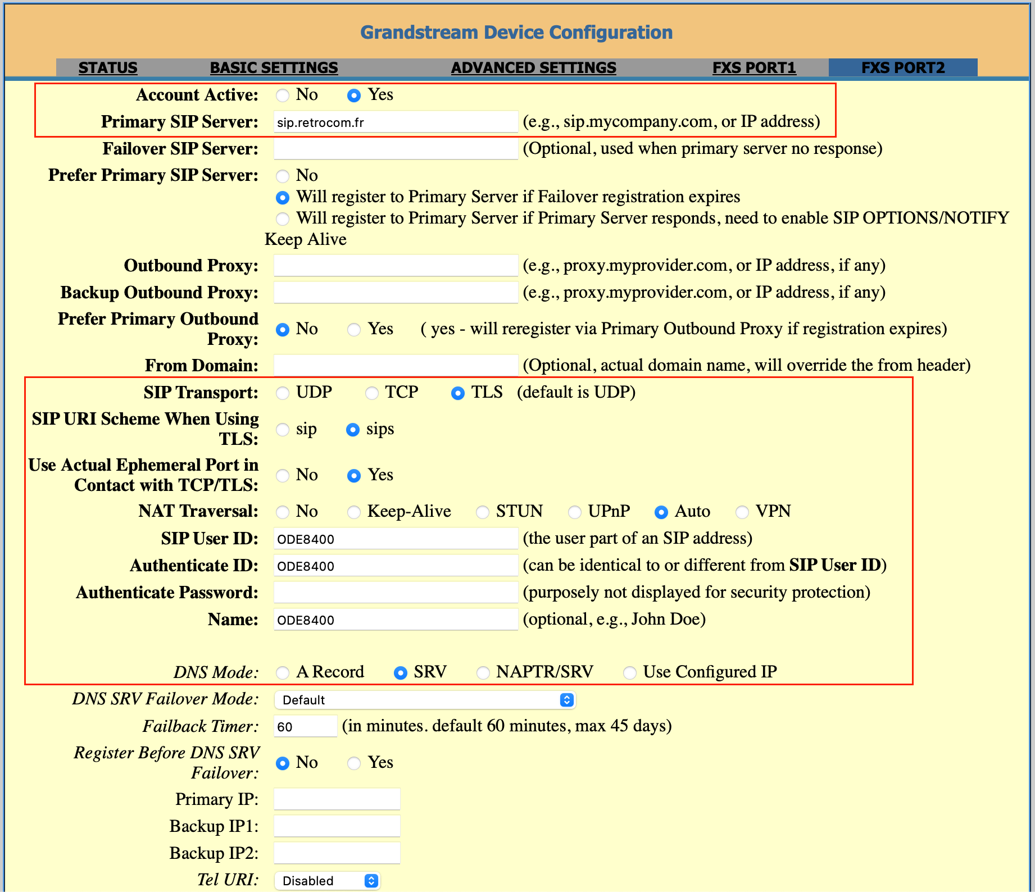
Task: Select UDP for SIP Transport
Action: [283, 393]
